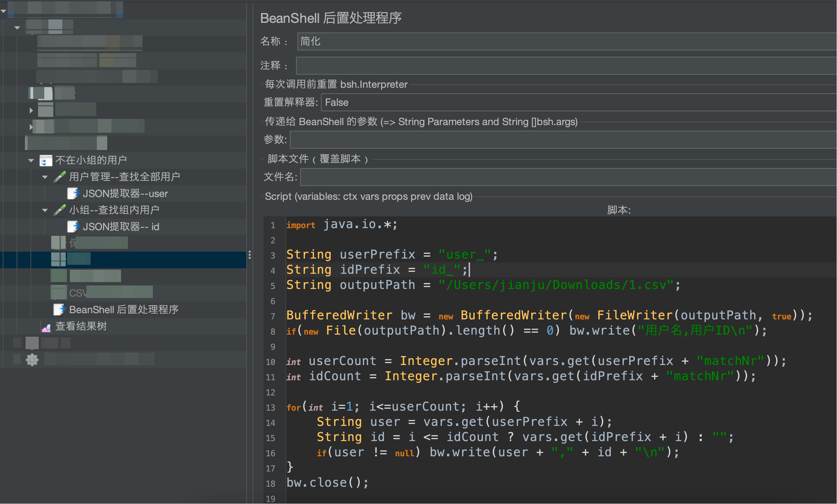Click the BeanShell 后置处理程序 tree icon
The image size is (837, 504).
point(59,309)
